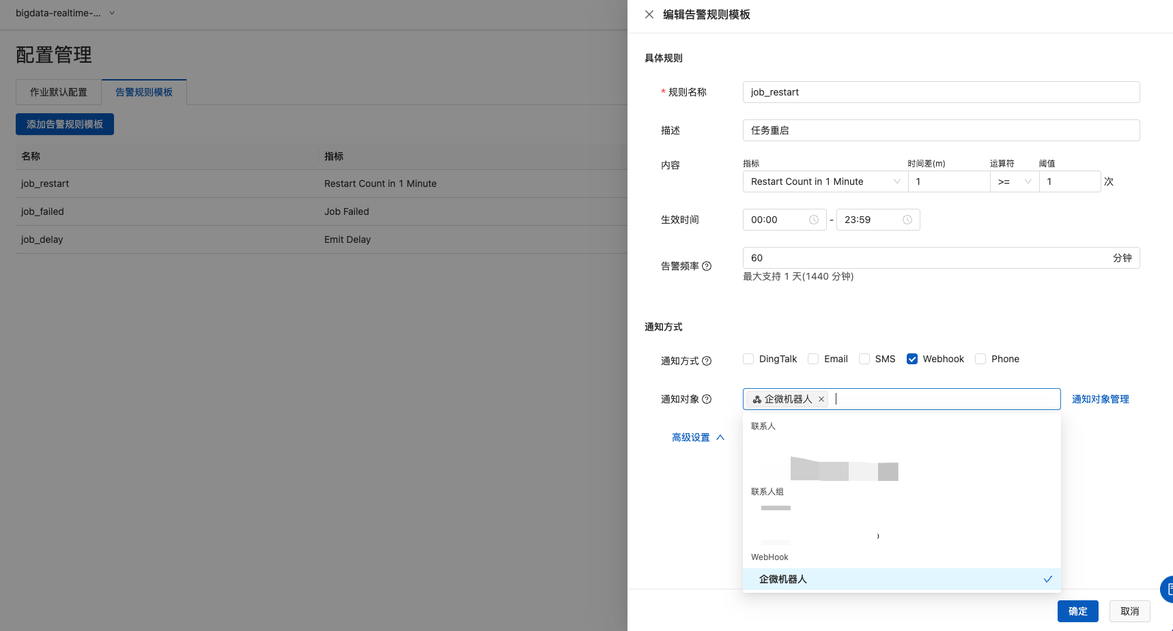
Task: Click the 时间差(m) input field
Action: 949,181
